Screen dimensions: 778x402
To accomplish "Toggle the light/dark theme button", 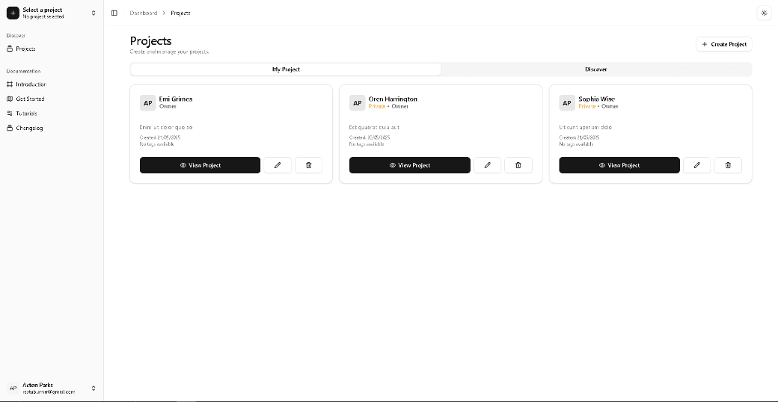I will click(764, 13).
